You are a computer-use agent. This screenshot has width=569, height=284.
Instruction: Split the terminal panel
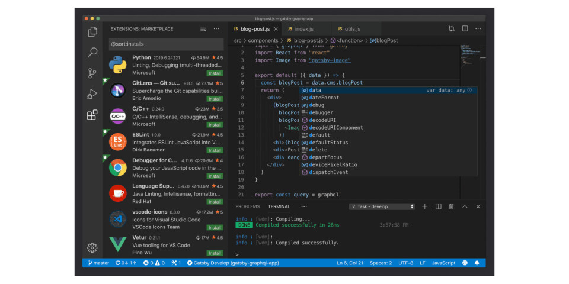(x=439, y=206)
